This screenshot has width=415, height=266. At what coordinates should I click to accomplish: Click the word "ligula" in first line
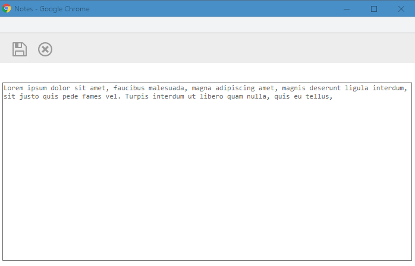[x=357, y=88]
